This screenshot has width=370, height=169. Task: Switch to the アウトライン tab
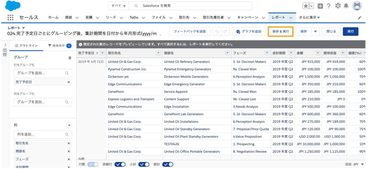(x=26, y=46)
